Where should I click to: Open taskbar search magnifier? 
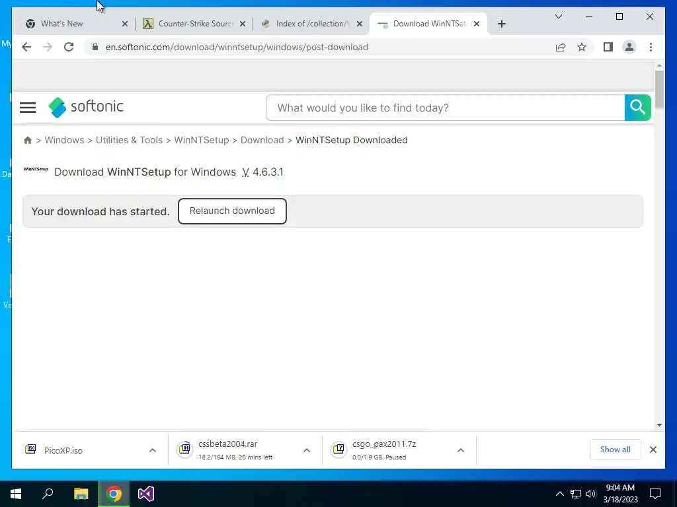tap(48, 494)
